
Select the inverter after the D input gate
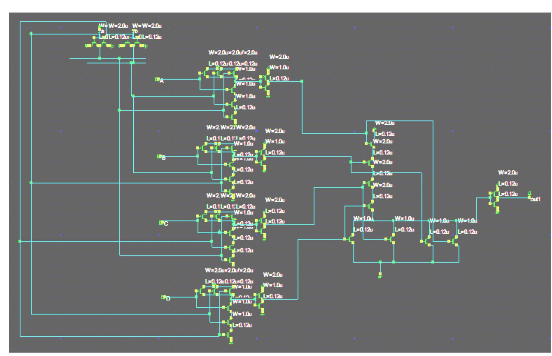point(259,299)
